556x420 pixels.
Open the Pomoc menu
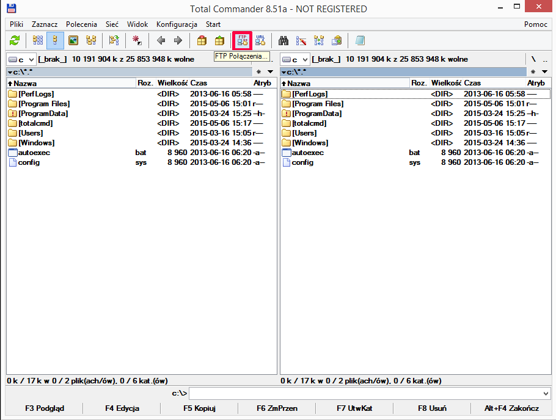click(x=536, y=24)
